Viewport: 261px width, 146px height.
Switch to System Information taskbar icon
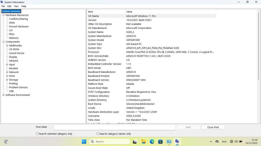(177, 142)
